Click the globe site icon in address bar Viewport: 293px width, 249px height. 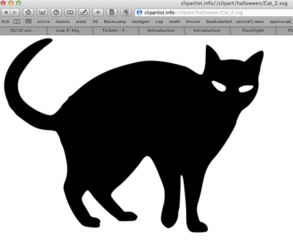[x=139, y=12]
